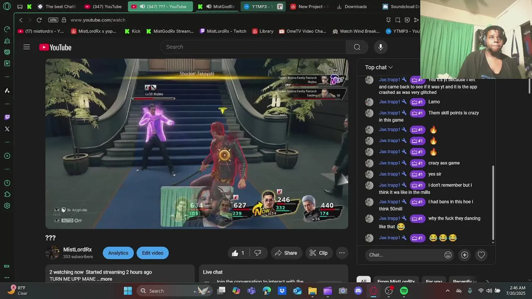Create a Clip of the stream
Screen dimensions: 532x299
point(319,253)
